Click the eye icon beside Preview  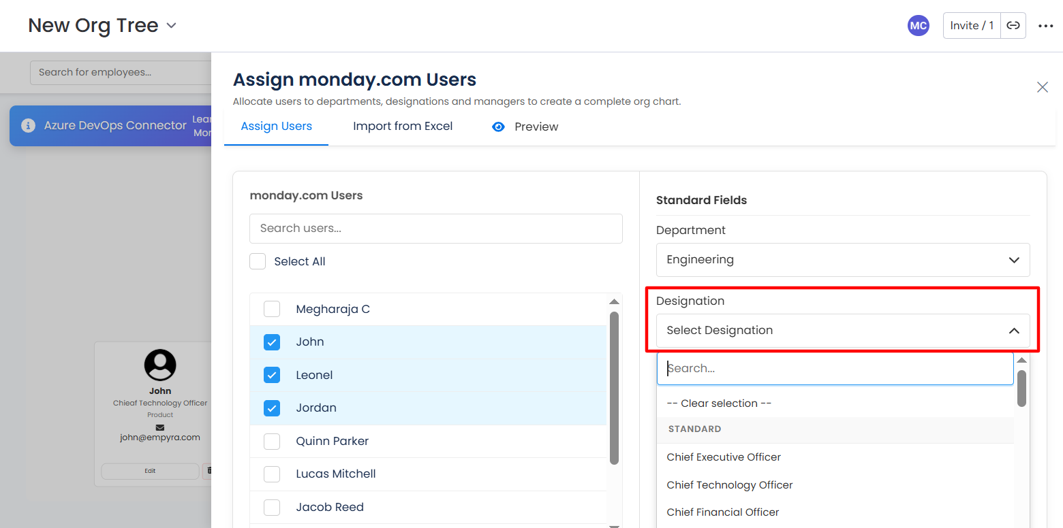(498, 127)
